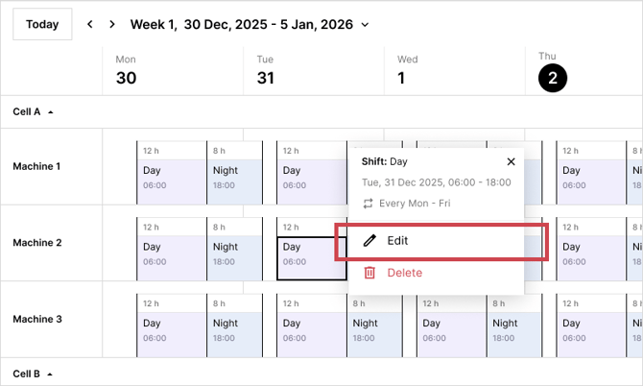The height and width of the screenshot is (386, 643).
Task: Click Machine 3 Monday Day shift
Action: [172, 329]
